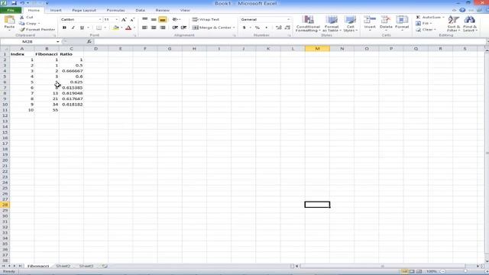Viewport: 489px width, 275px height.
Task: Switch to the Data tab
Action: pyautogui.click(x=140, y=10)
